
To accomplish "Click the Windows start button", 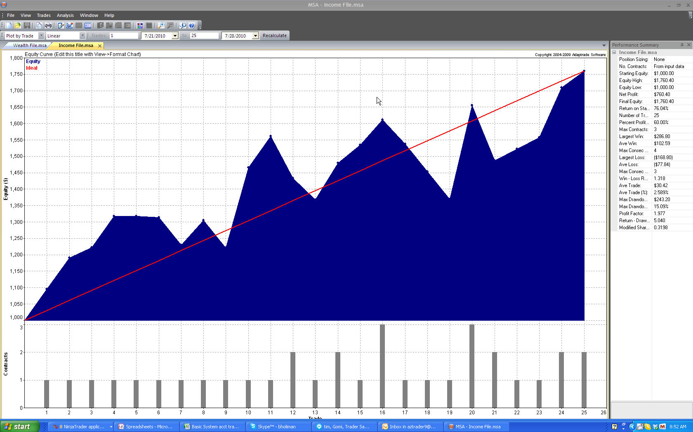I will tap(20, 427).
